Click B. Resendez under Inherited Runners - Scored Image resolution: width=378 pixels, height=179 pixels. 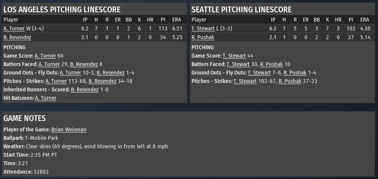tap(84, 89)
